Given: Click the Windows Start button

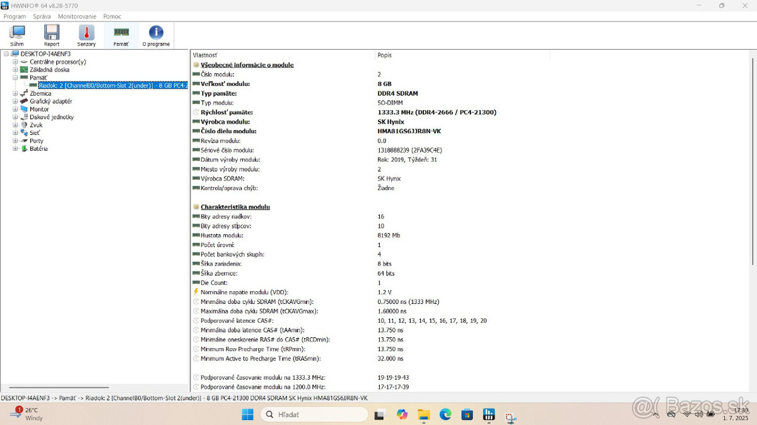Looking at the screenshot, I should click(247, 414).
